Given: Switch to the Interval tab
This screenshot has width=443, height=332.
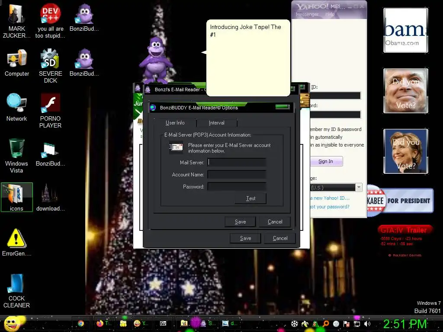Looking at the screenshot, I should [216, 123].
